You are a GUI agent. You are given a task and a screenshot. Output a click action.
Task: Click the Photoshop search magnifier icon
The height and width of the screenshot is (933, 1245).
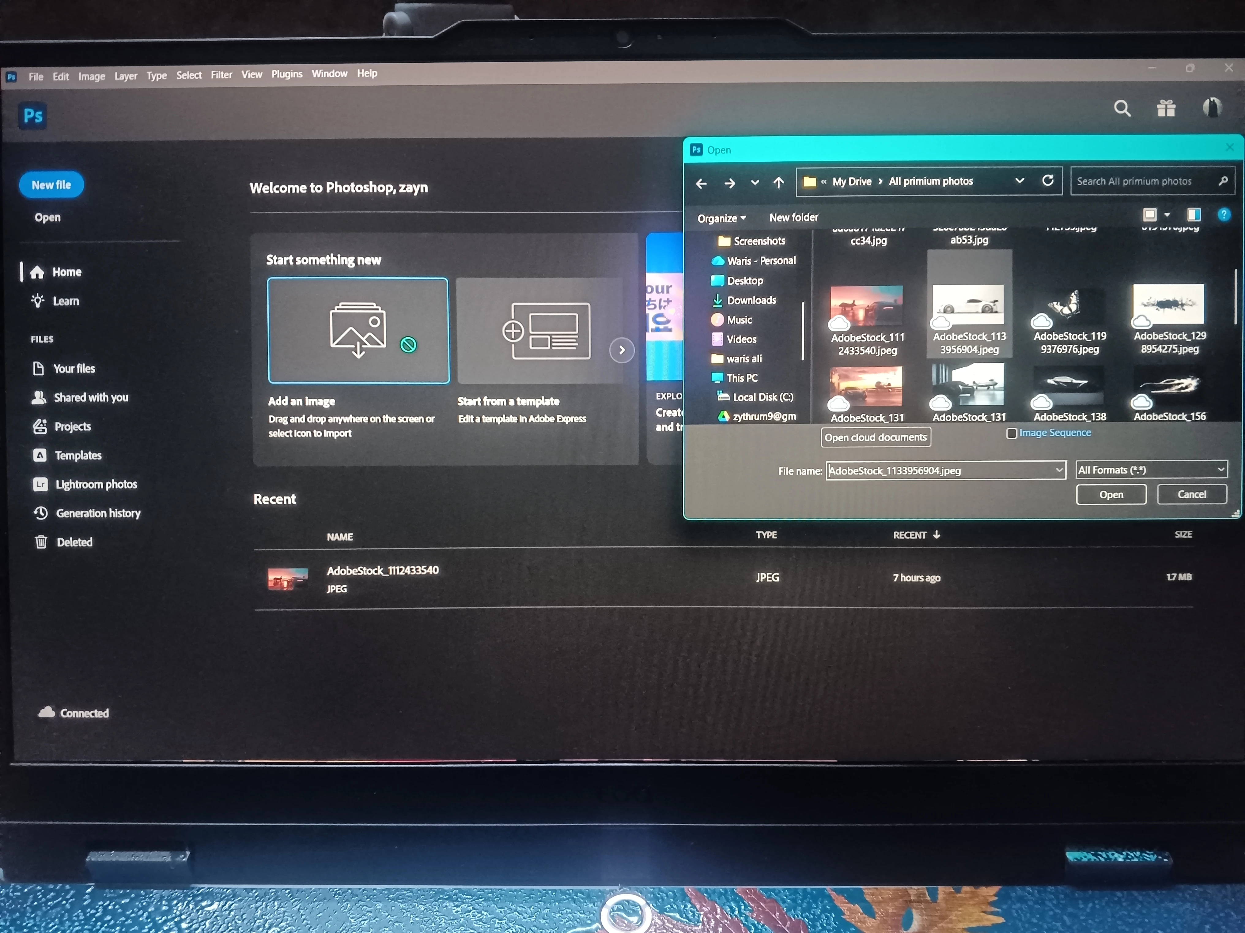pyautogui.click(x=1122, y=108)
